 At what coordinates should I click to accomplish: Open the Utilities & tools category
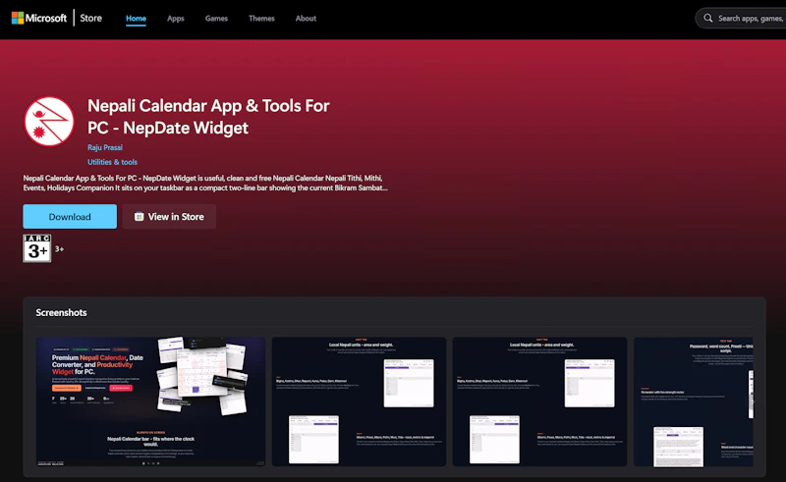112,162
